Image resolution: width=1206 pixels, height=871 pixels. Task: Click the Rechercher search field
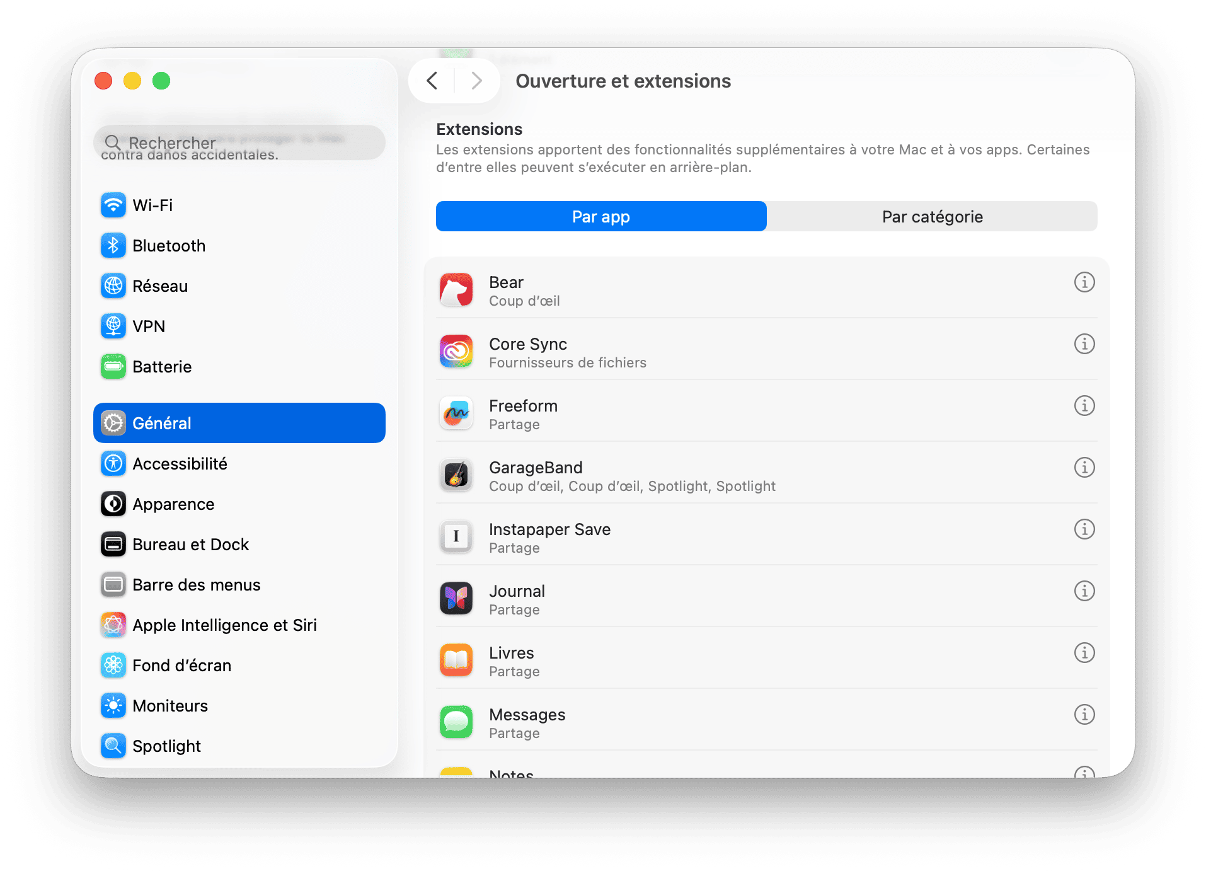[239, 142]
